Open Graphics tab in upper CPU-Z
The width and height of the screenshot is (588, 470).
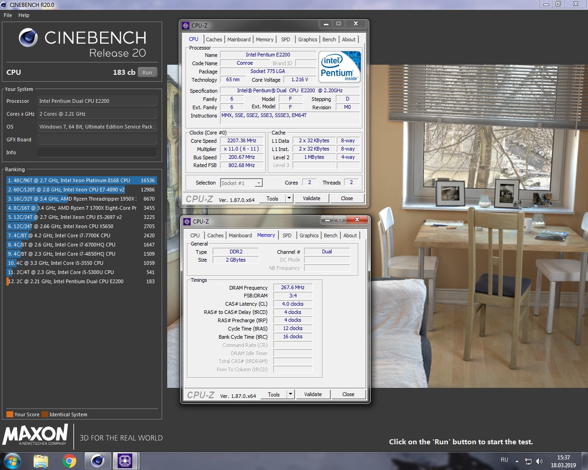click(308, 39)
